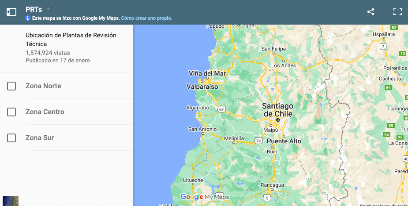Click 'Ubicación de Plantas de Revisión Técnica' heading

[x=71, y=40]
